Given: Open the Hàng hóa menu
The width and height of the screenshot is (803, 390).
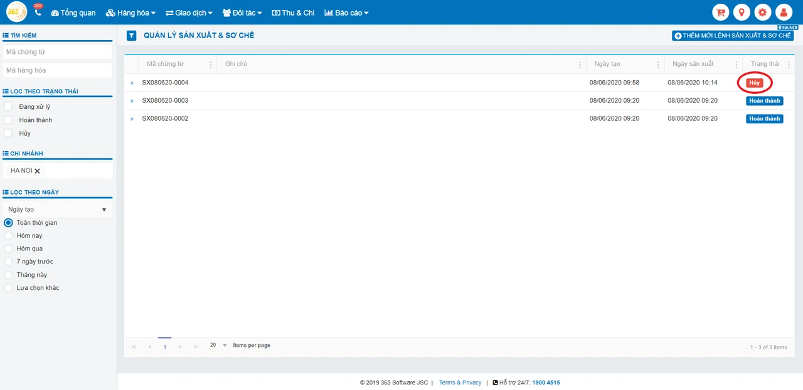Looking at the screenshot, I should click(130, 13).
